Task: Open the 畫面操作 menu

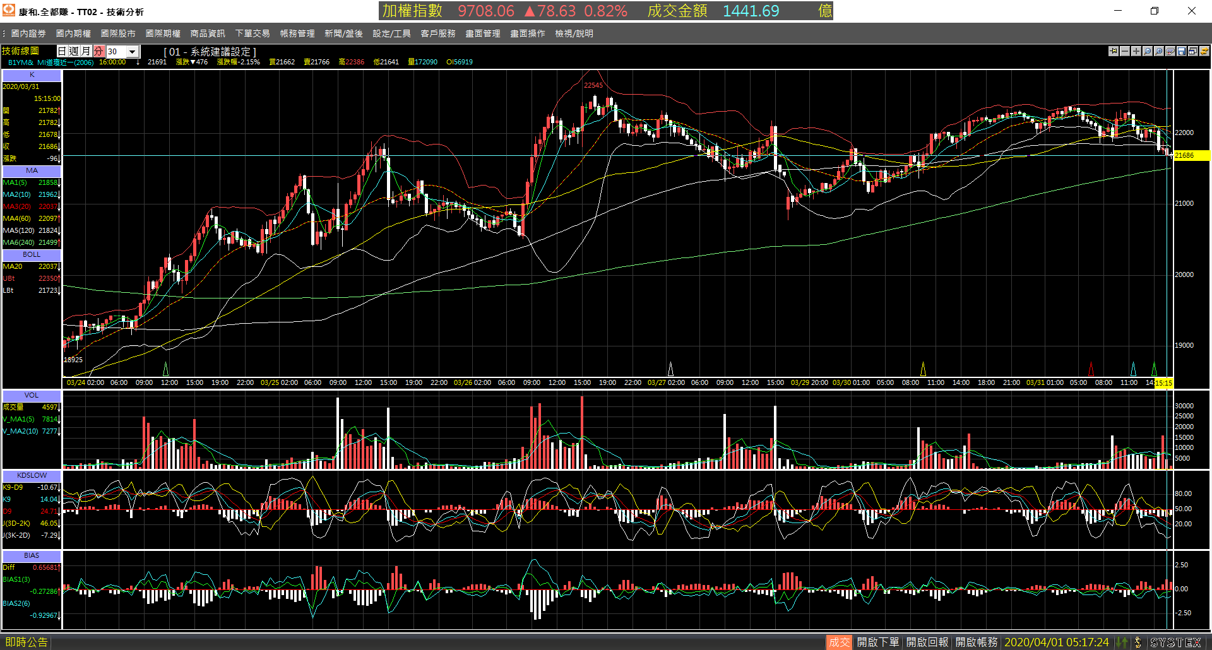Action: coord(528,33)
